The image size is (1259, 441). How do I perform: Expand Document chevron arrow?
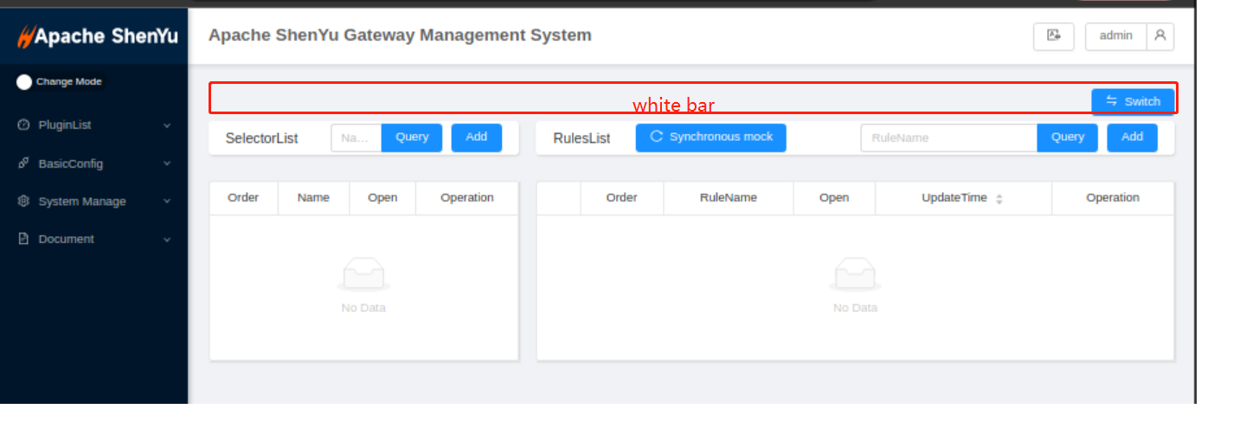(x=167, y=240)
